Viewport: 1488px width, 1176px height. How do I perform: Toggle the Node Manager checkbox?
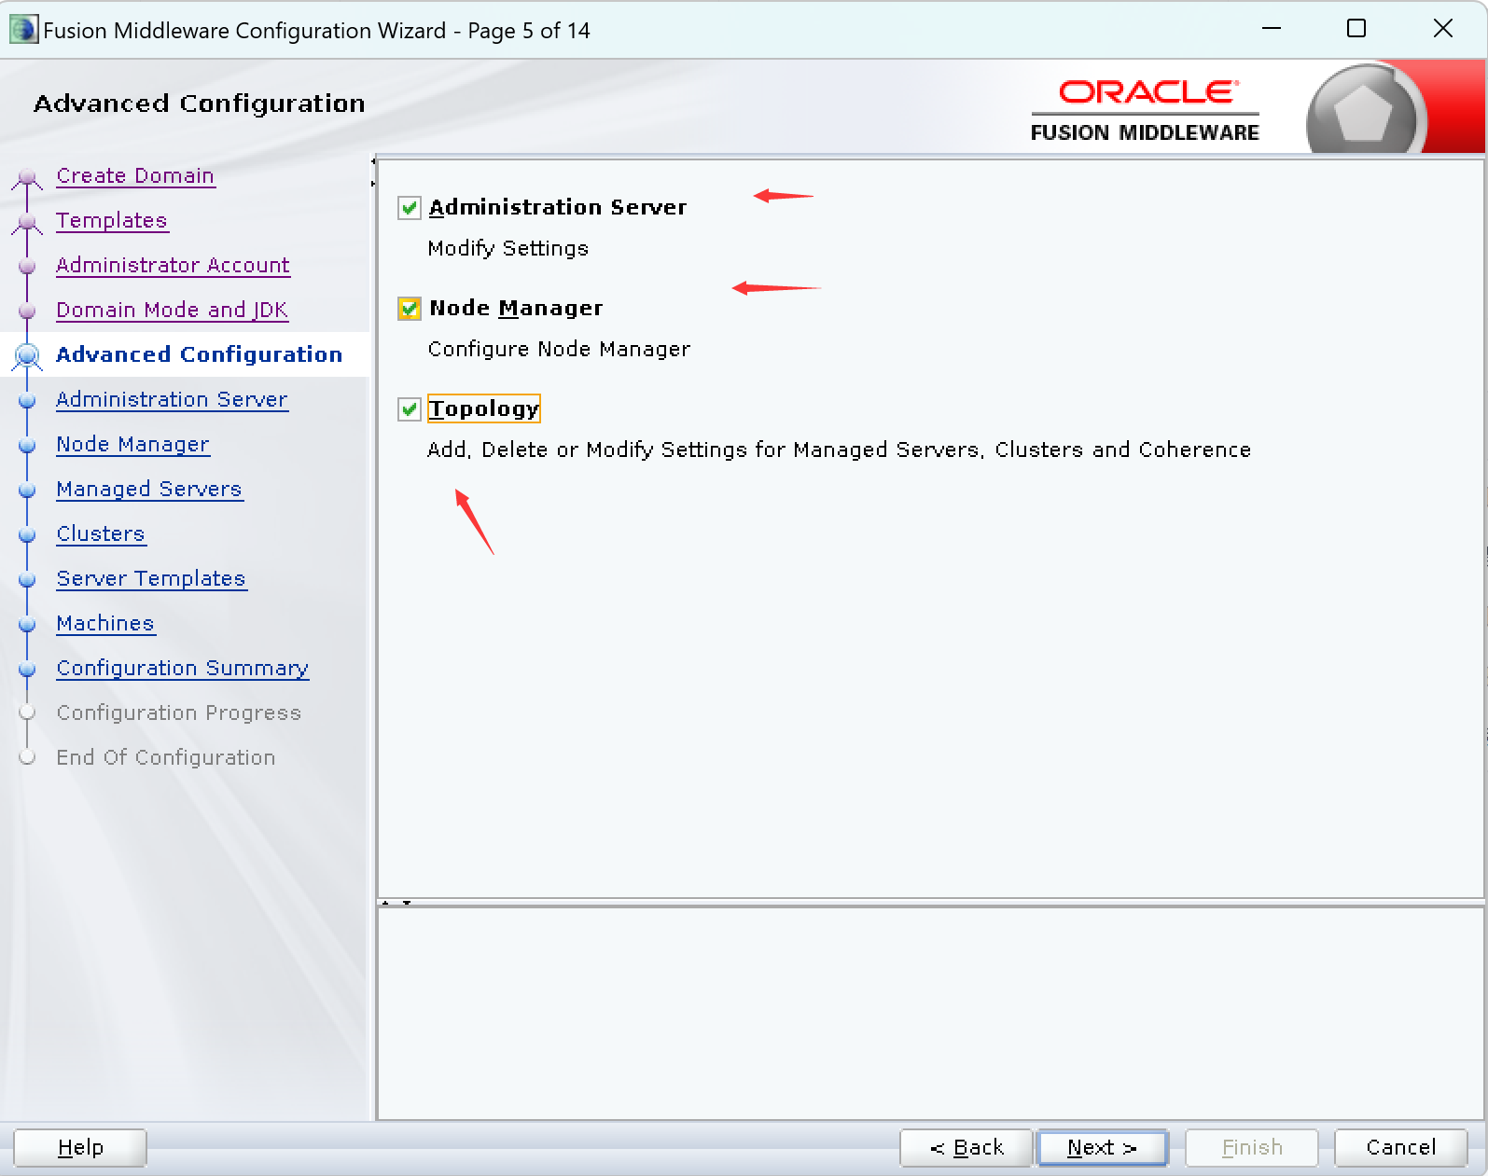(409, 309)
